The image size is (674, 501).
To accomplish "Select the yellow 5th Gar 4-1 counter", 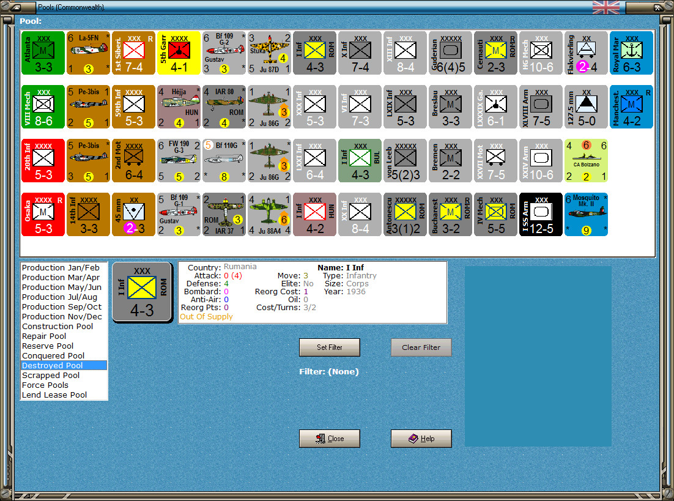I will [179, 53].
